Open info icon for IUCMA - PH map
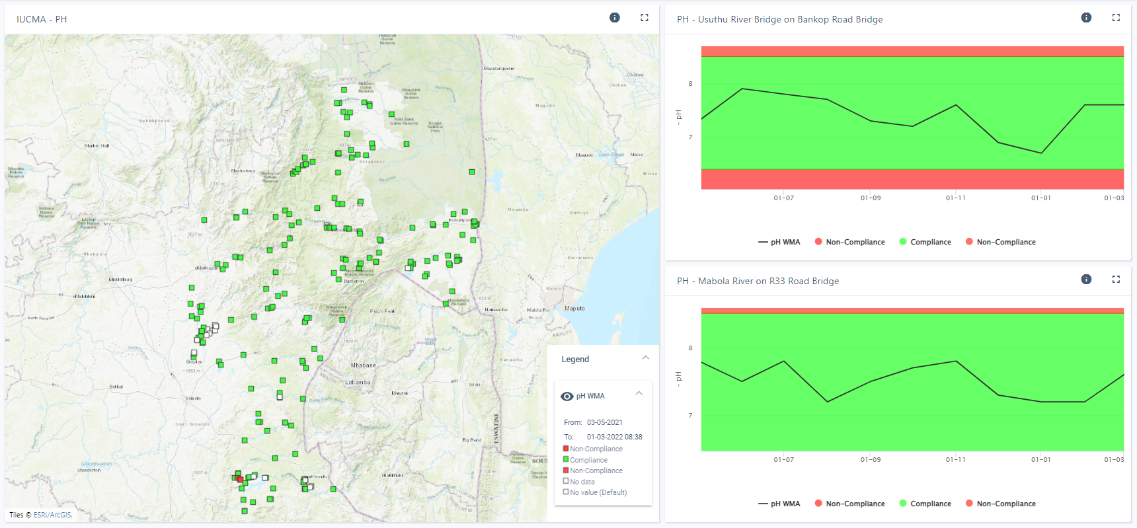 point(615,18)
